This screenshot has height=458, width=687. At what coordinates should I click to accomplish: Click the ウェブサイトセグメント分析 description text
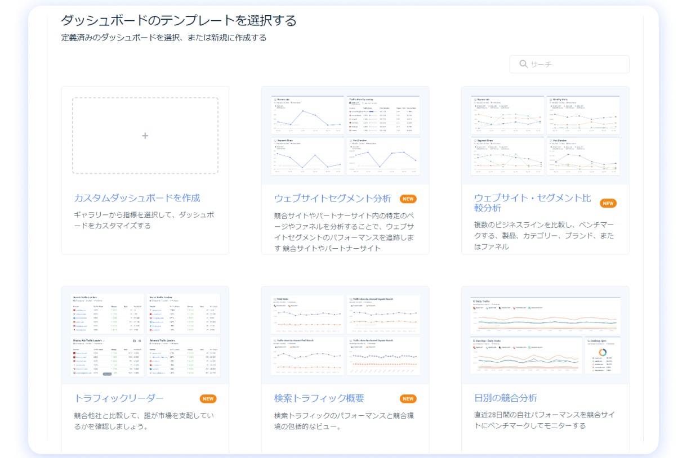tap(345, 231)
